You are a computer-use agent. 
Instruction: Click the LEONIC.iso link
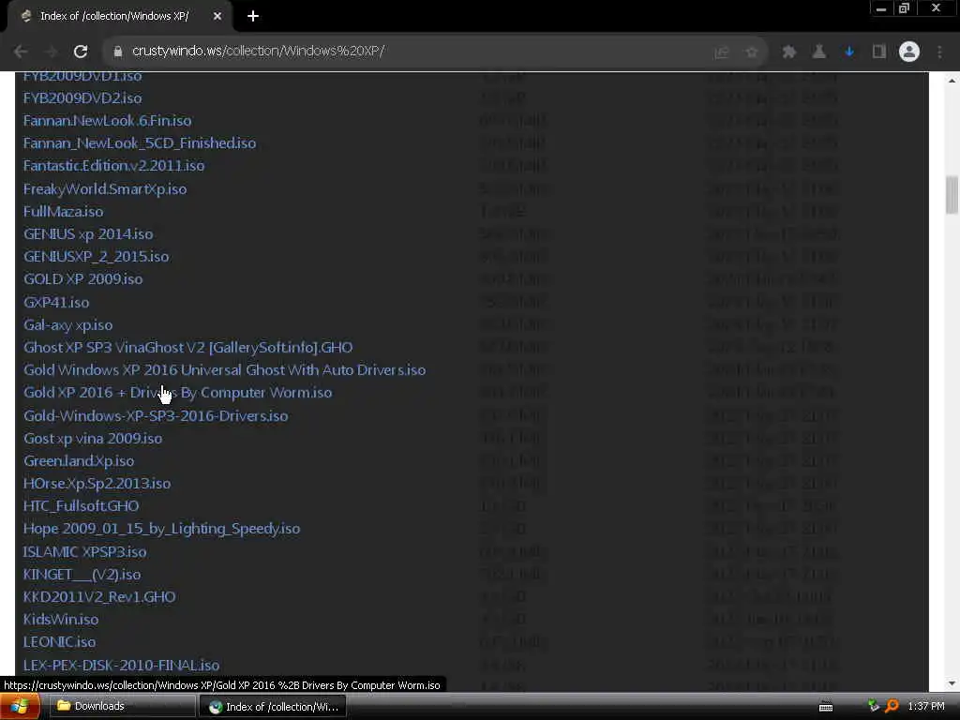coord(59,642)
